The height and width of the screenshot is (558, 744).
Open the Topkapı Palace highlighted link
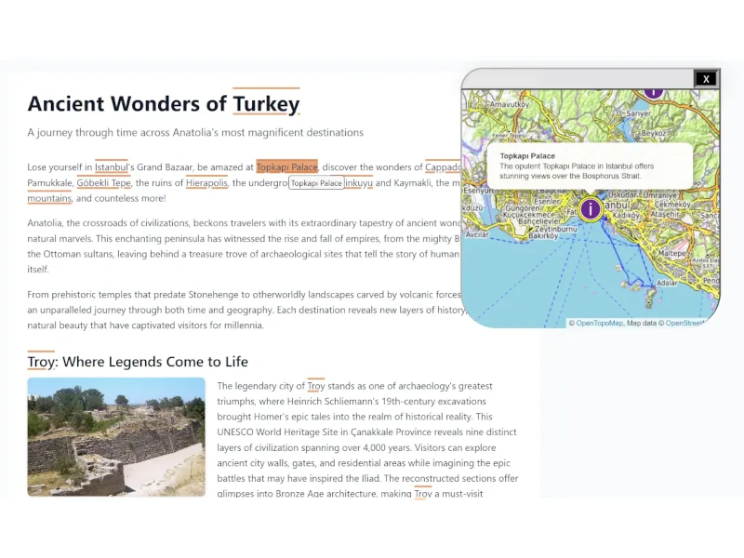pos(287,167)
